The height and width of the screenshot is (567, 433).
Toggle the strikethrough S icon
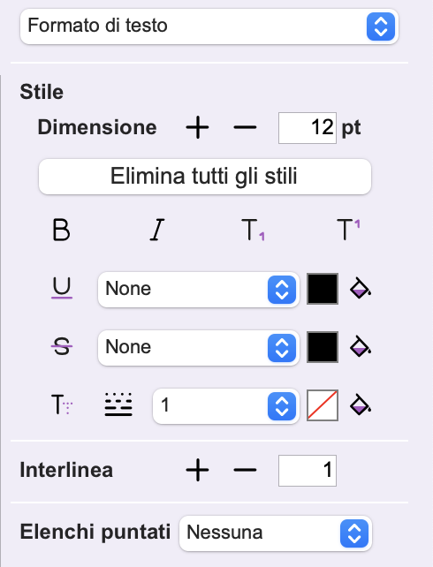click(x=62, y=346)
